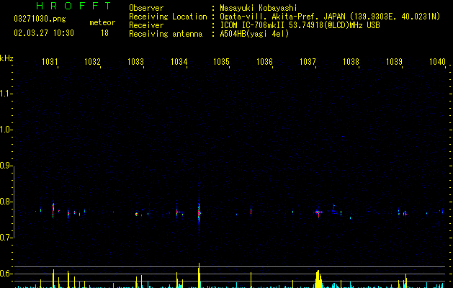The image size is (453, 288).
Task: Click the 1037 time axis marker
Action: pos(308,62)
